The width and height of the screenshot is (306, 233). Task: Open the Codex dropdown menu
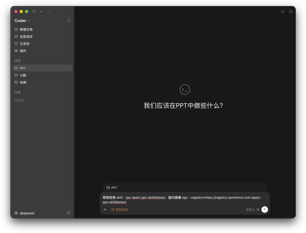pyautogui.click(x=22, y=20)
